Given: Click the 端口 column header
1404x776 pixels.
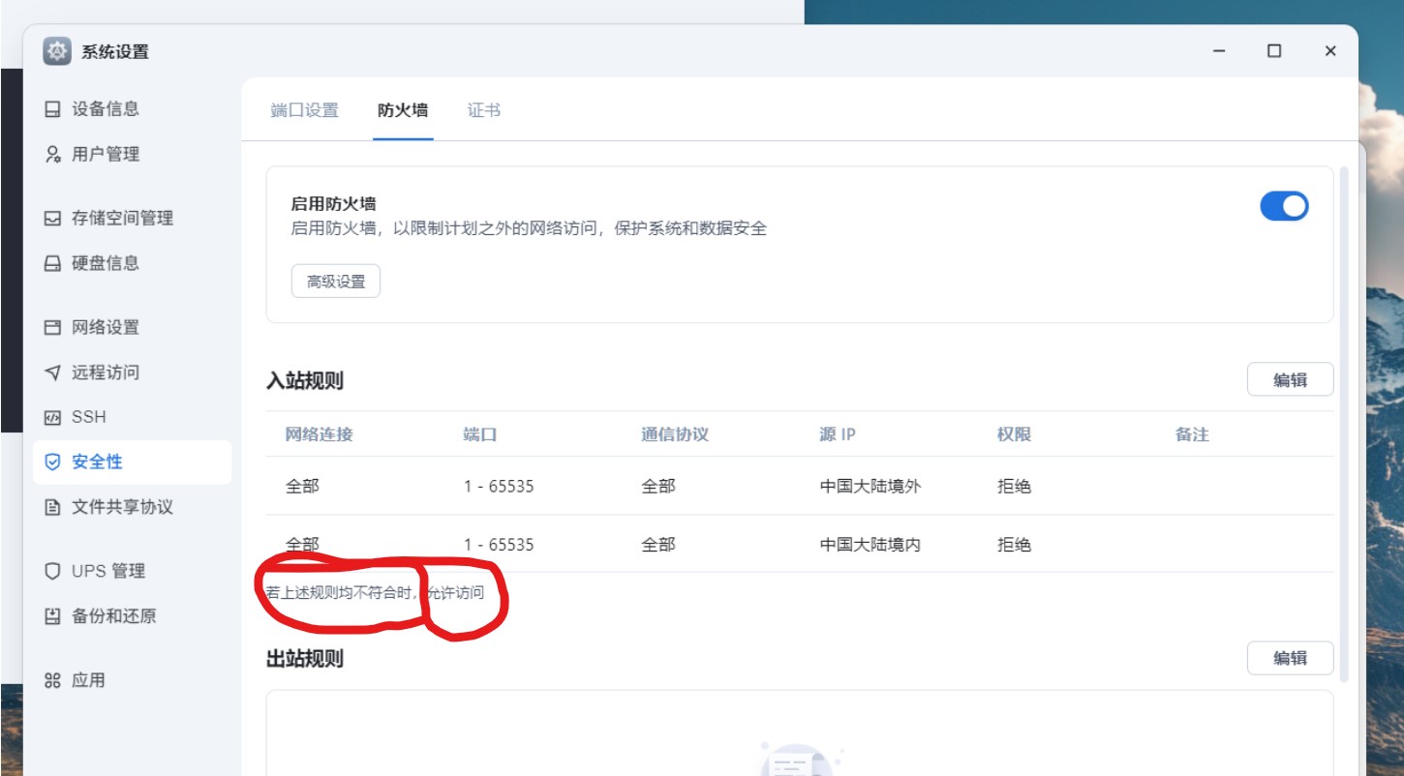Looking at the screenshot, I should pos(480,434).
